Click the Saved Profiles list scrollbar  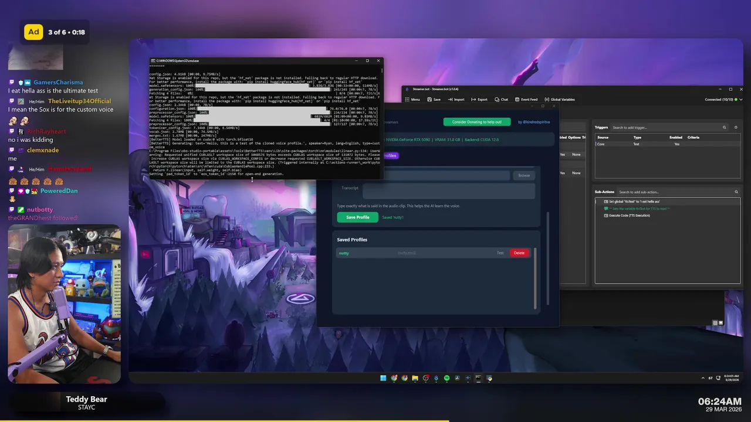(534, 278)
